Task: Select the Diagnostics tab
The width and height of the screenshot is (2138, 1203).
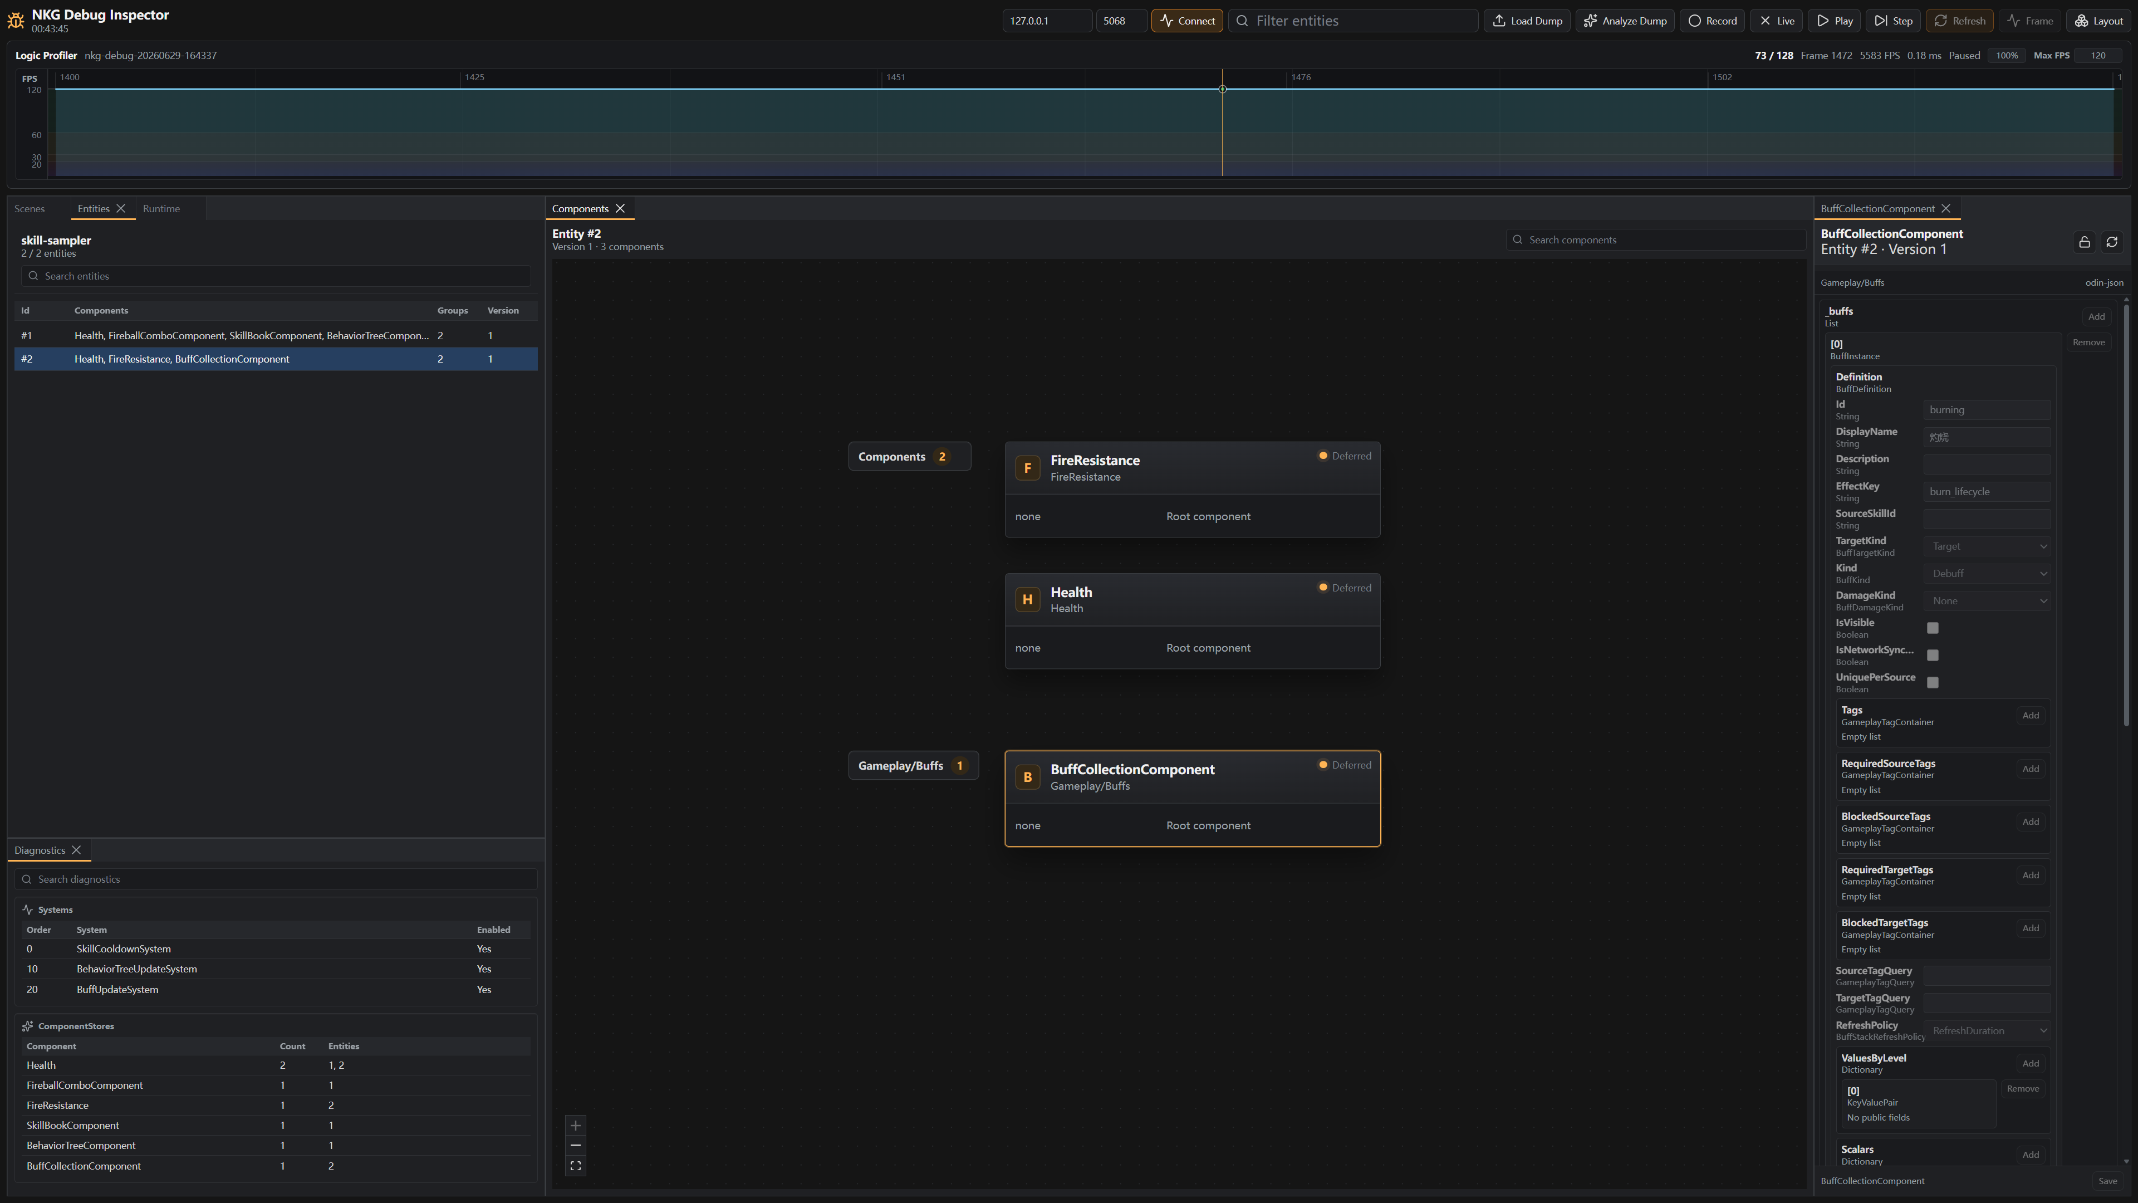Action: (x=40, y=850)
